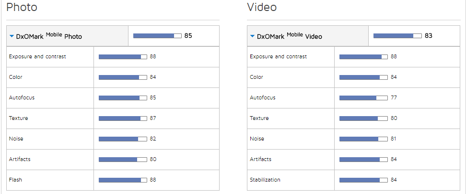Click the Photo Color score bar

123,77
